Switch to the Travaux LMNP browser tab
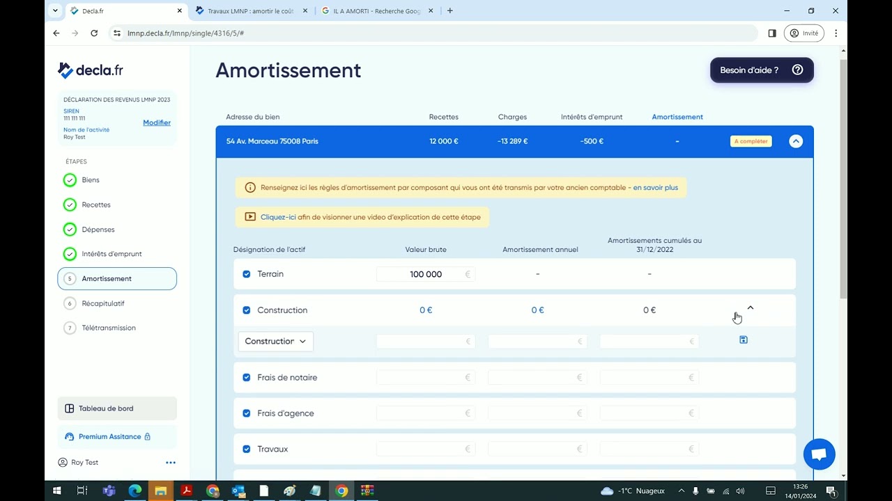 pyautogui.click(x=251, y=10)
